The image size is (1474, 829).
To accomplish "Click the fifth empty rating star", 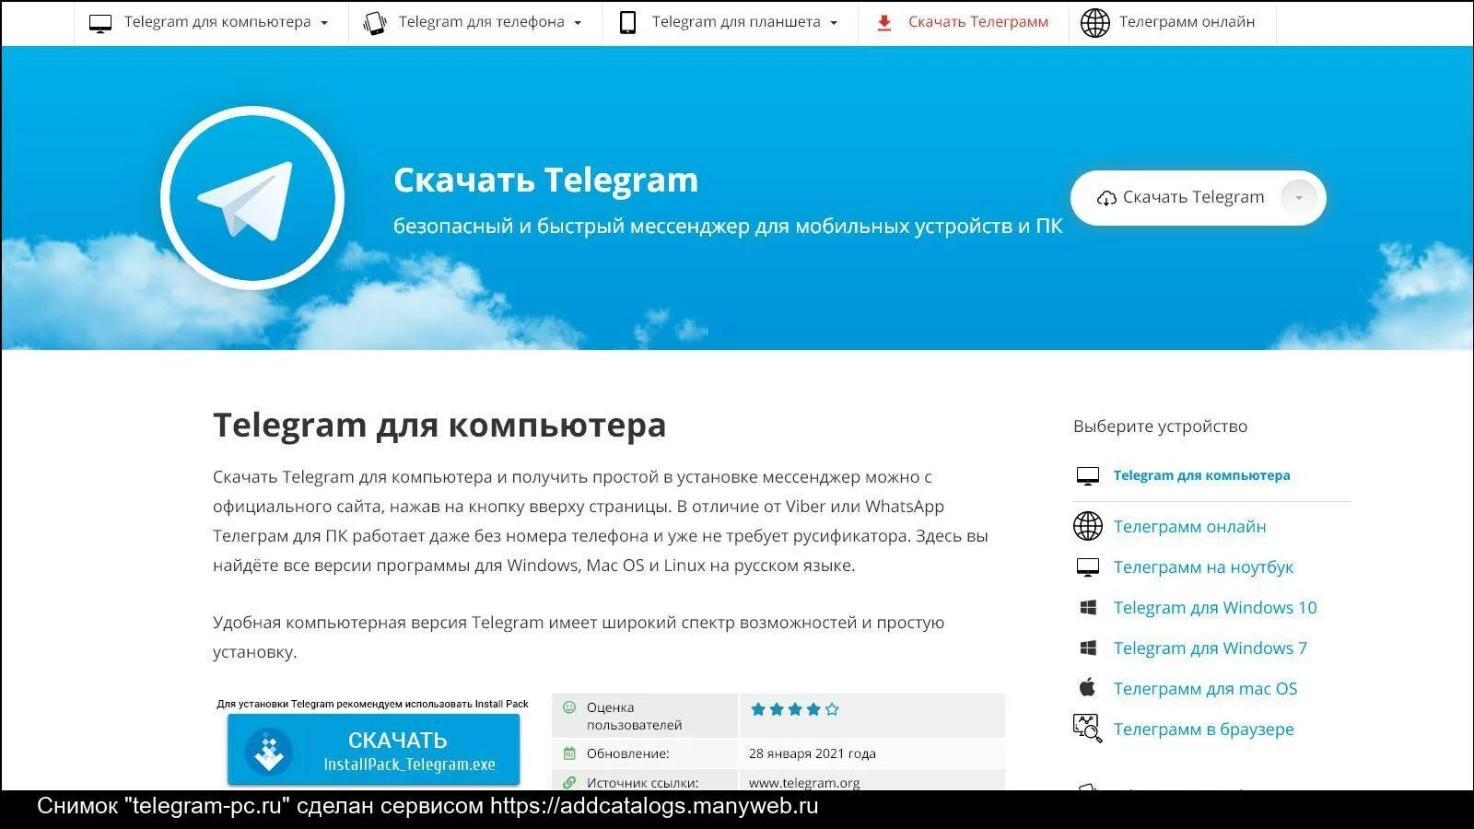I will (833, 709).
